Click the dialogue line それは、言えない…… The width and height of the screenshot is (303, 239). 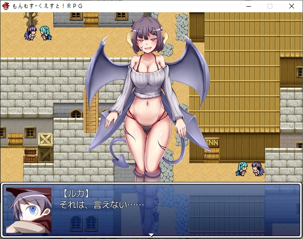101,205
